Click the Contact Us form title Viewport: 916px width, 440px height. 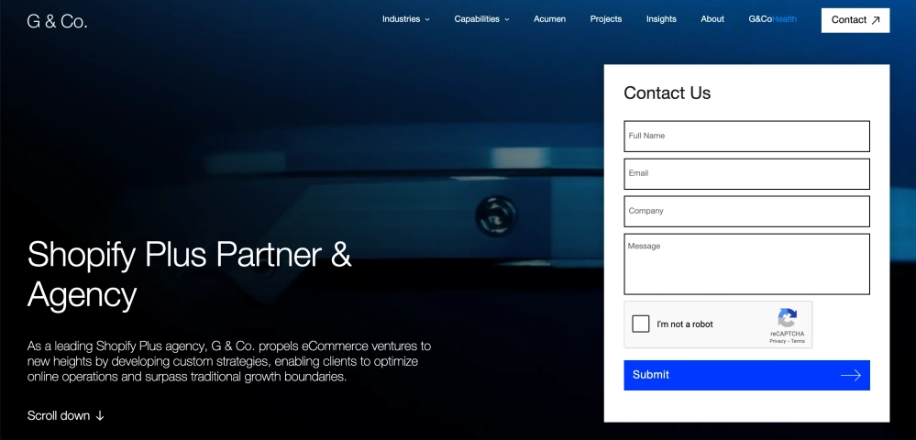point(668,93)
